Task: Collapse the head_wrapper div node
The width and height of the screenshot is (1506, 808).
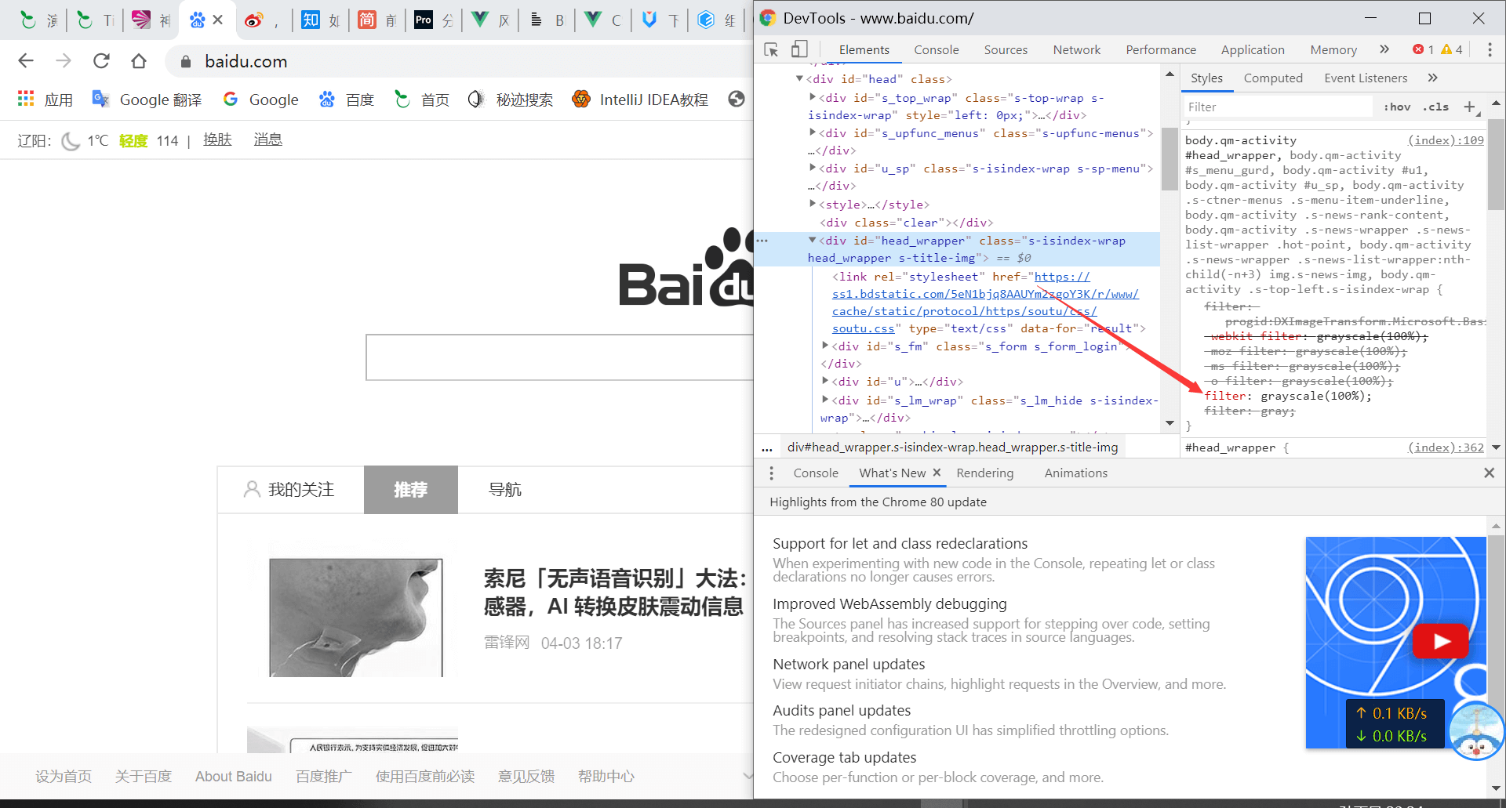Action: point(813,240)
